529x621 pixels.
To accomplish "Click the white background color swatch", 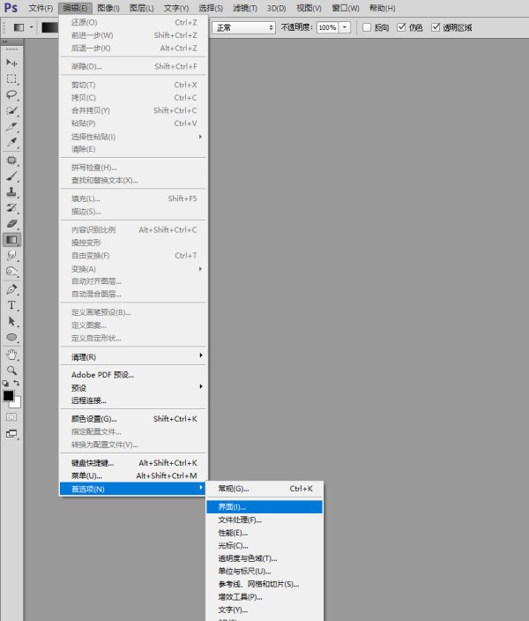I will (18, 404).
